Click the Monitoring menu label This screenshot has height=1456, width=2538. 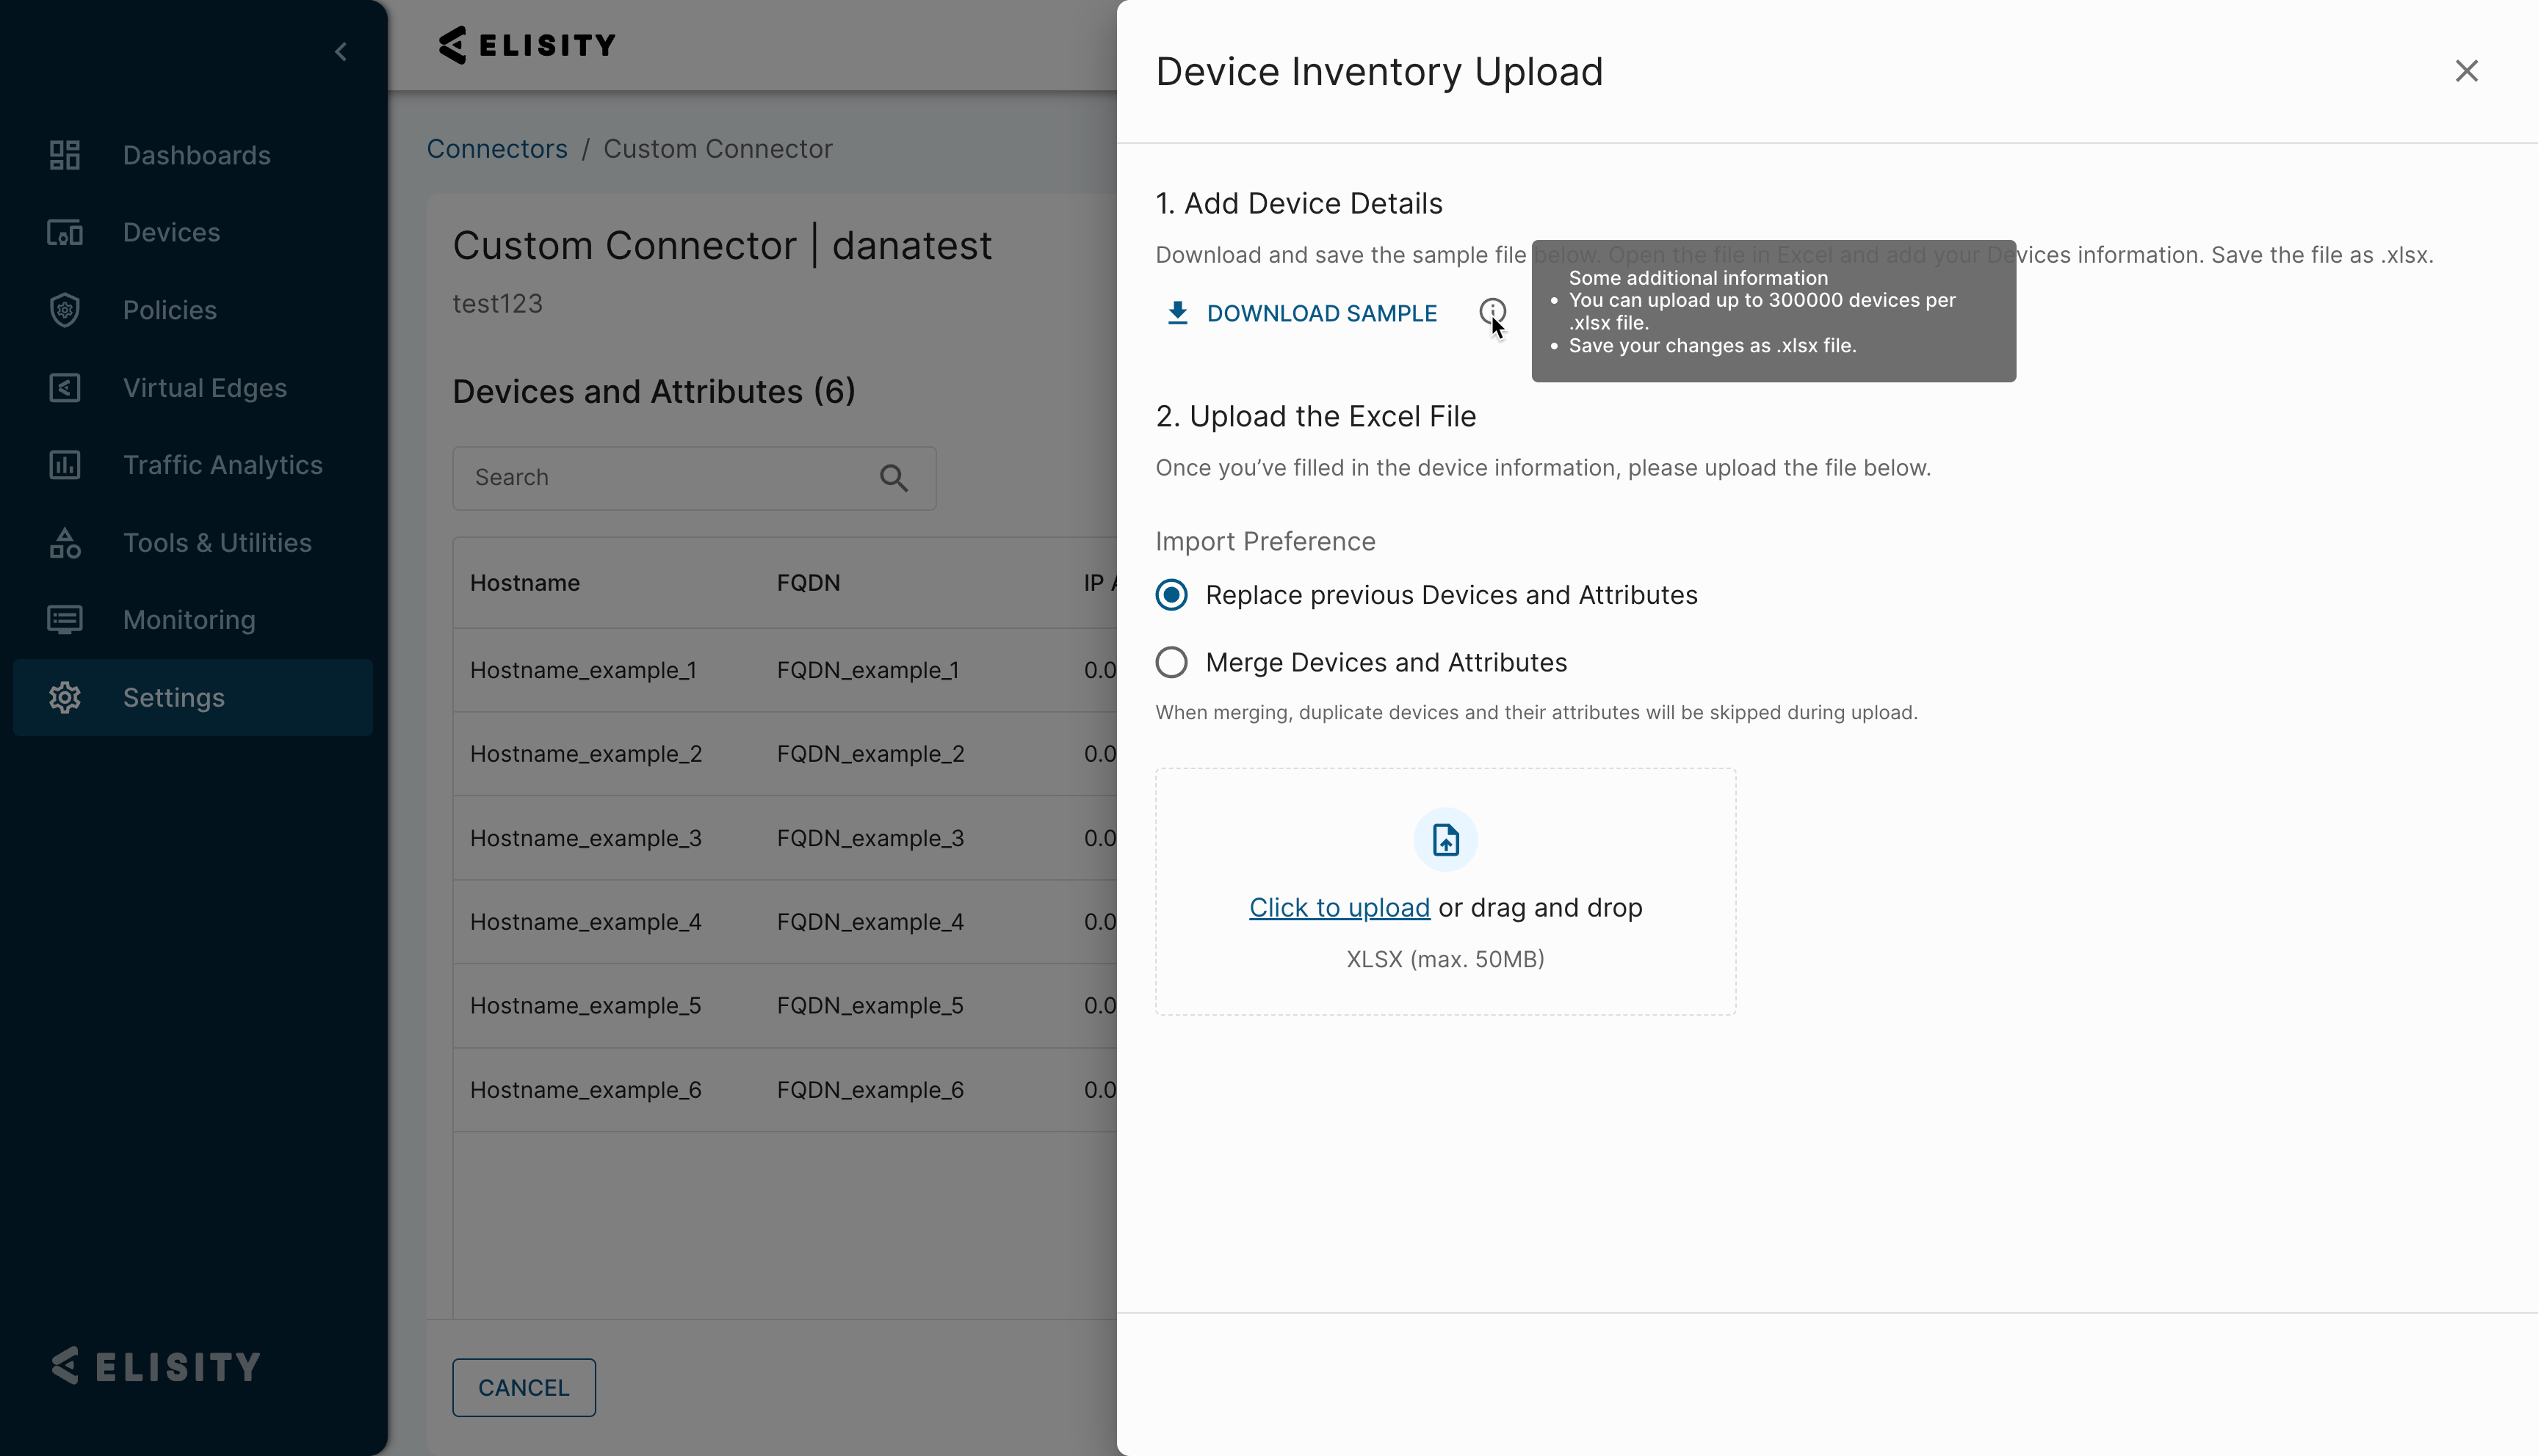coord(189,620)
